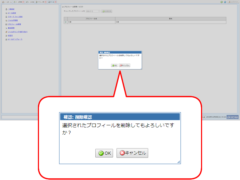Click the アドレス帳 toolbar button
The height and width of the screenshot is (180, 240).
pos(40,2)
